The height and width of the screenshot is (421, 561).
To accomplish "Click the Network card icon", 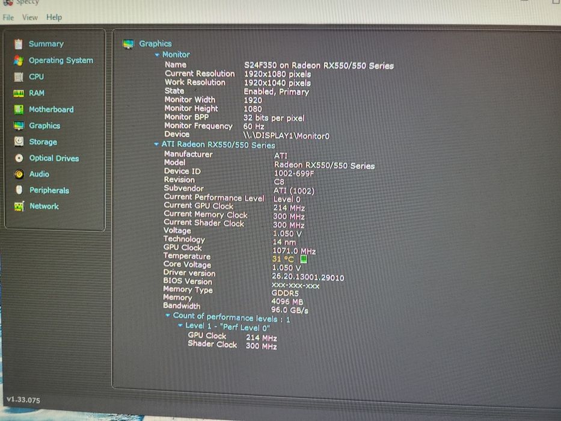I will pyautogui.click(x=19, y=206).
